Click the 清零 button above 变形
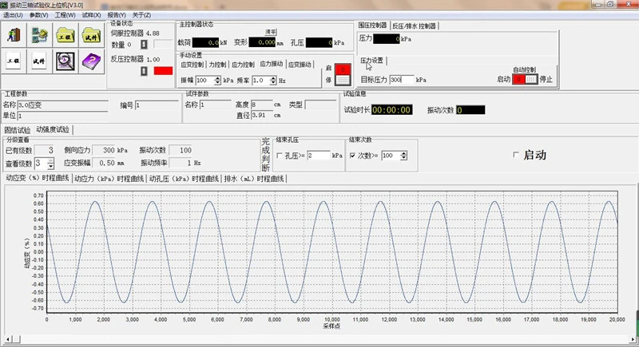 (271, 32)
